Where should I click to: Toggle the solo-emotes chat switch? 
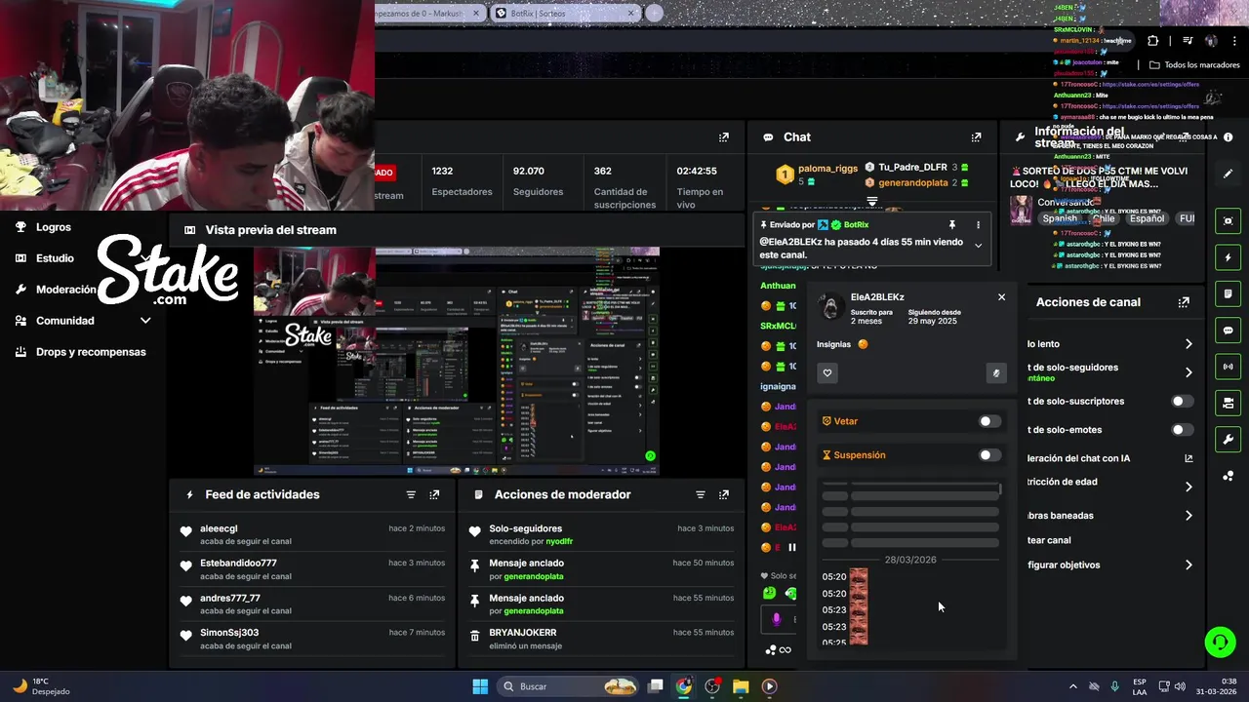pos(1182,430)
